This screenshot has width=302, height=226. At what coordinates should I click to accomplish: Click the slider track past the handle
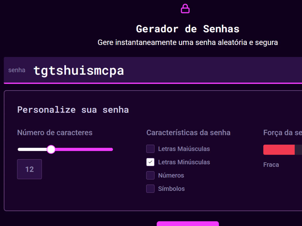88,149
